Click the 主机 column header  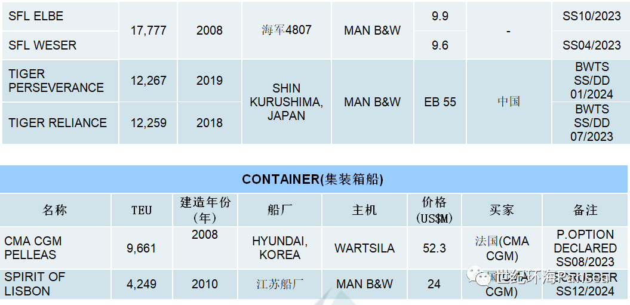coord(364,210)
